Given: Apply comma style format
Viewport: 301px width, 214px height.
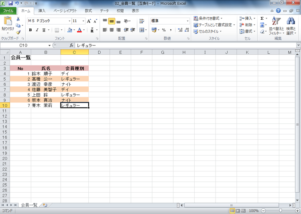Looking at the screenshot, I should click(x=171, y=30).
